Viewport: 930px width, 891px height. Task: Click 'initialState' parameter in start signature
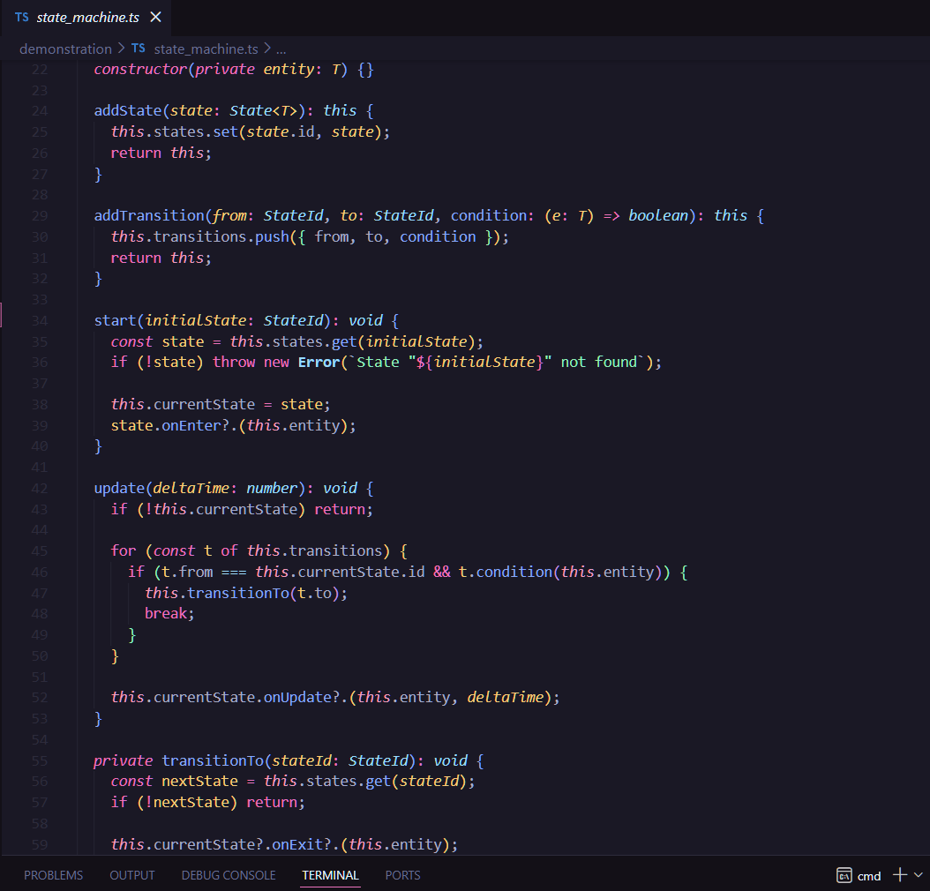point(196,321)
